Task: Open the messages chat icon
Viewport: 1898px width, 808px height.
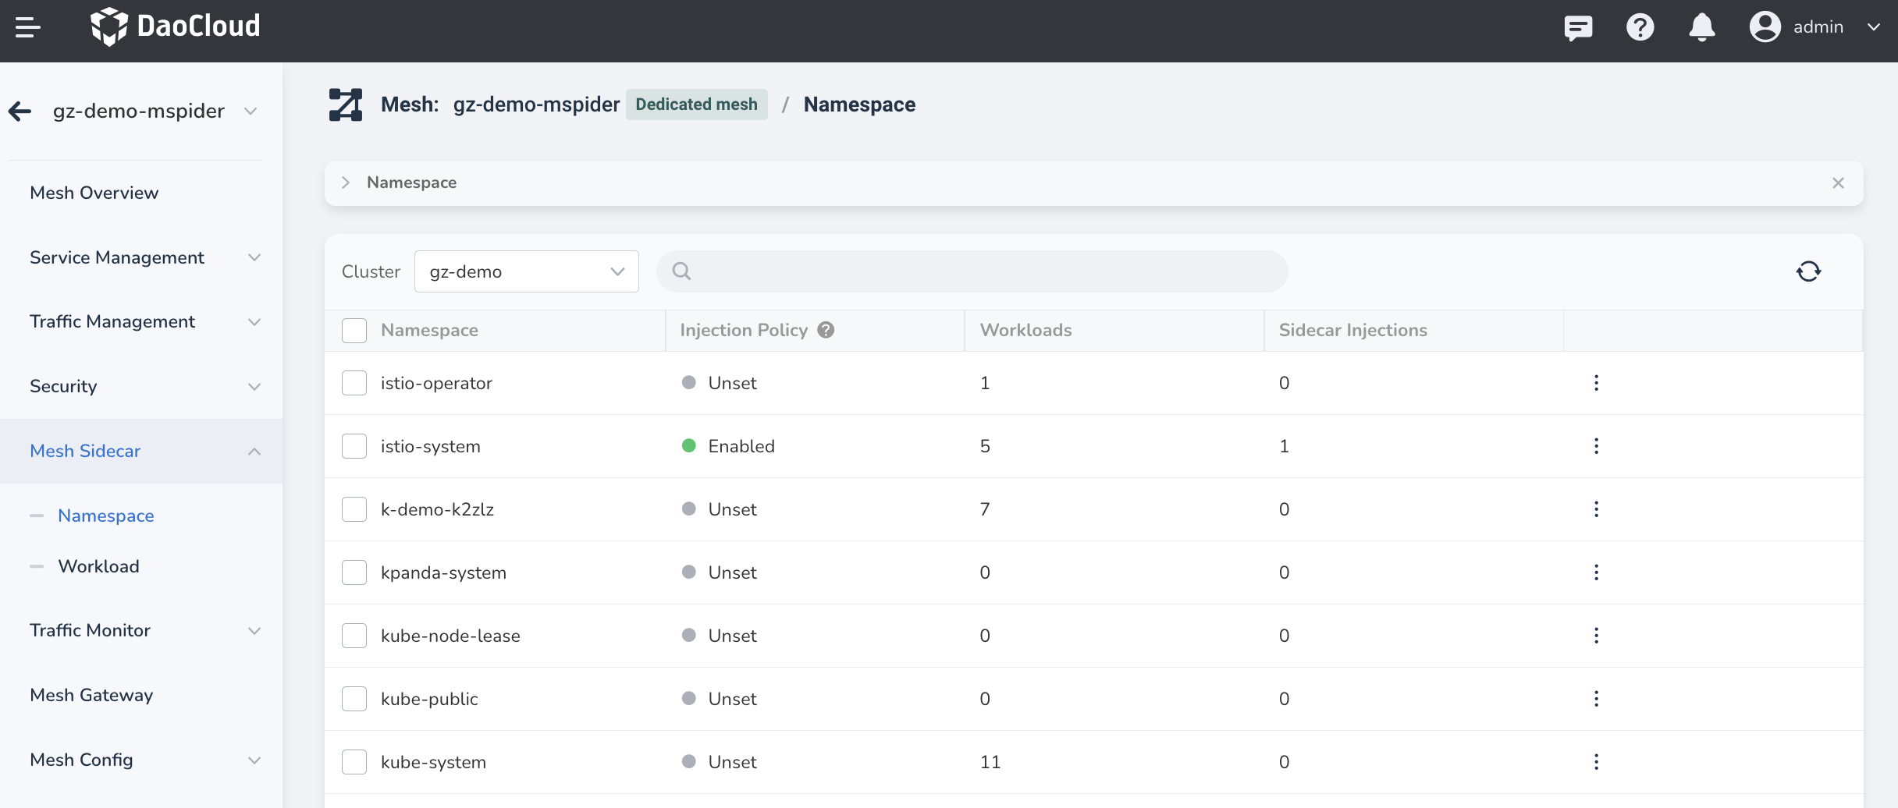Action: pyautogui.click(x=1578, y=27)
